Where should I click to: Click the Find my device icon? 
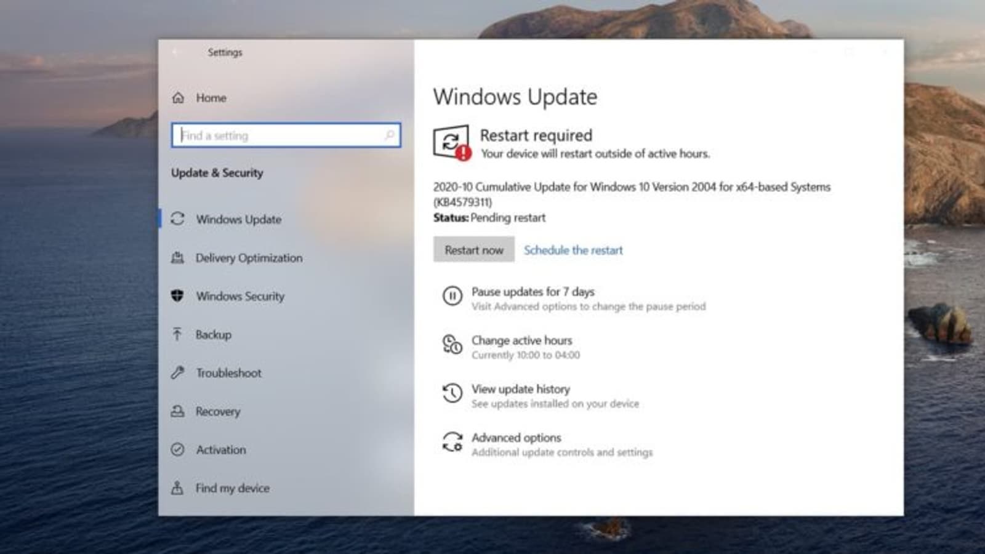[177, 488]
